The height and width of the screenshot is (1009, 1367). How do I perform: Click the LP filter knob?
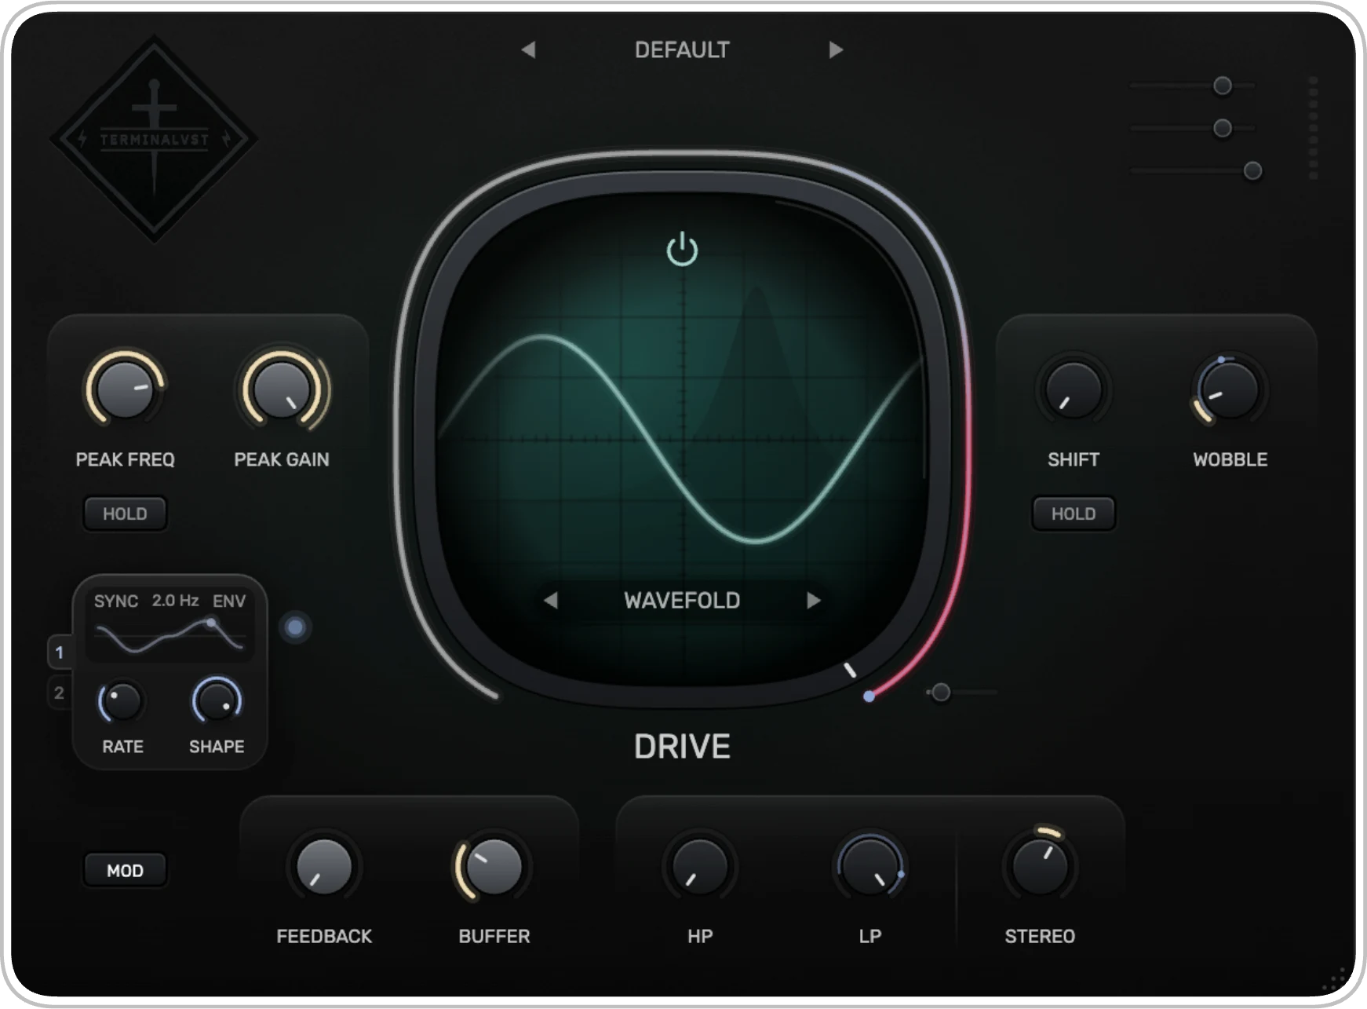(x=869, y=867)
